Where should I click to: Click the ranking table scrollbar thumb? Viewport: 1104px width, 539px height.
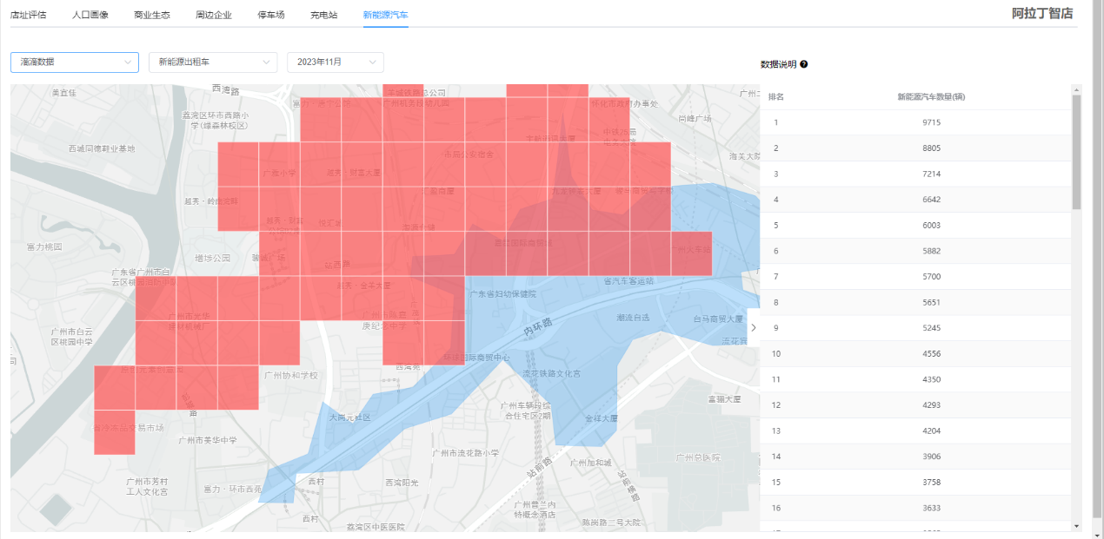(1076, 152)
